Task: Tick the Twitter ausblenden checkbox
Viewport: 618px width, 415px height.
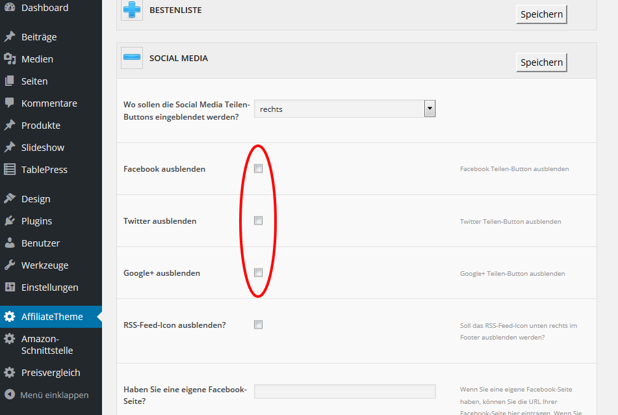Action: pyautogui.click(x=258, y=221)
